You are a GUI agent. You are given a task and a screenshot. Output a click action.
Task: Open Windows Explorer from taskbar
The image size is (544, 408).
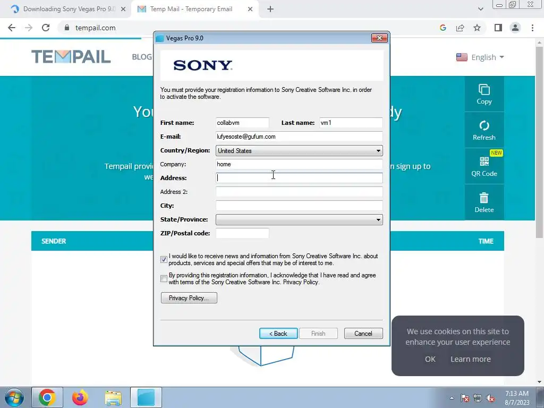click(x=113, y=397)
